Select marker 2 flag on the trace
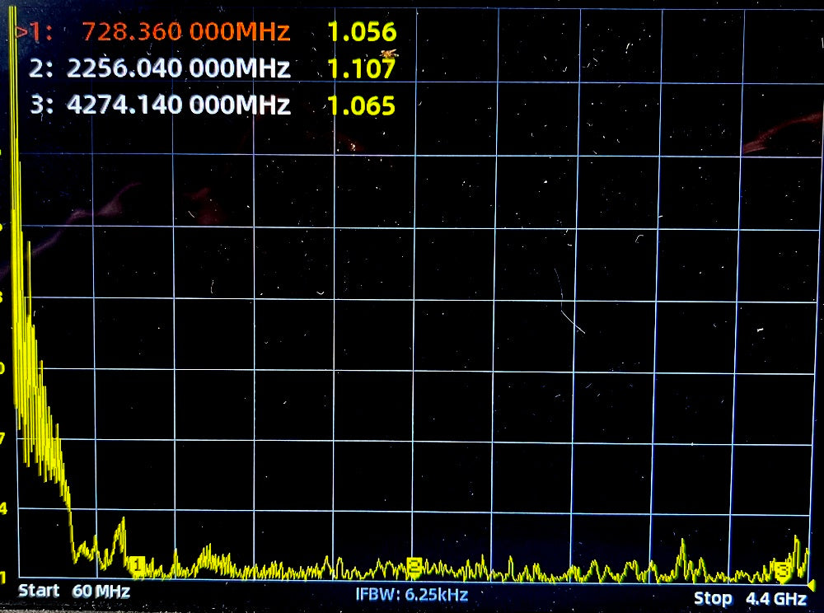Image resolution: width=824 pixels, height=613 pixels. (414, 564)
